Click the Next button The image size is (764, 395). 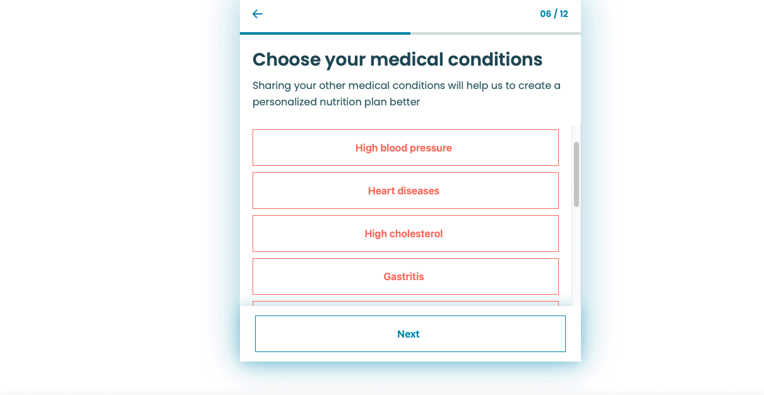410,334
